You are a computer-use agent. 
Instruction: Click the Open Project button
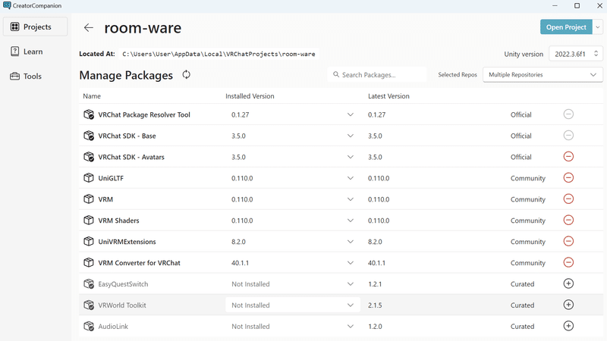pos(566,27)
